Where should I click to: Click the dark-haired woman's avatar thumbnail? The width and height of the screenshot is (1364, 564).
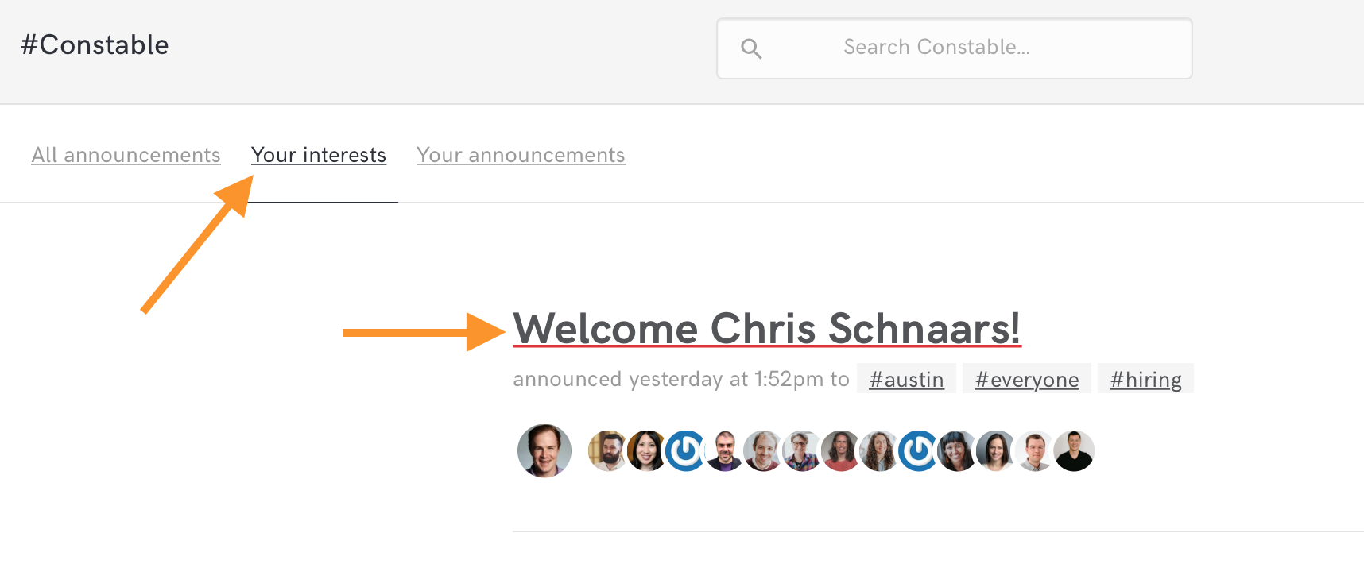[958, 450]
